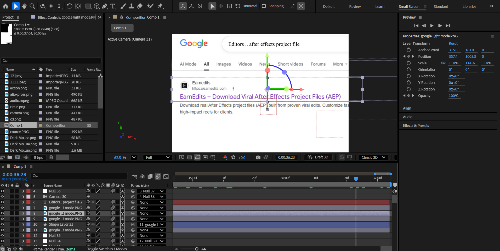Image resolution: width=500 pixels, height=251 pixels.
Task: Toggle visibility of Shape Layer 21
Action: pyautogui.click(x=2, y=224)
